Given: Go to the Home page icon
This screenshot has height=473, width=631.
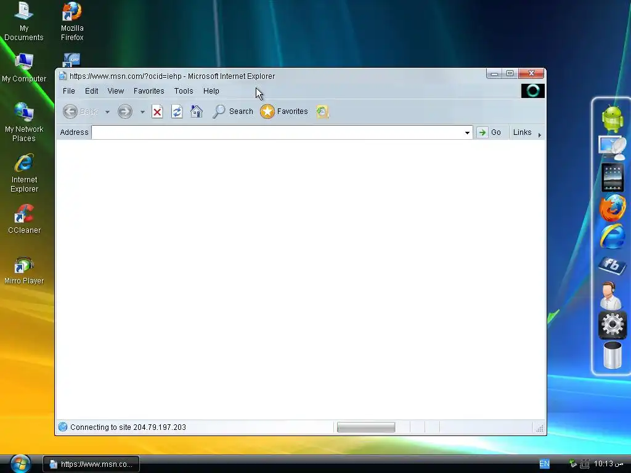Looking at the screenshot, I should tap(197, 111).
